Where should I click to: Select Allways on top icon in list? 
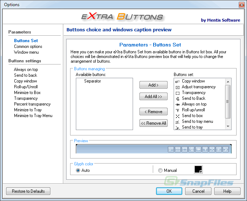click(177, 104)
